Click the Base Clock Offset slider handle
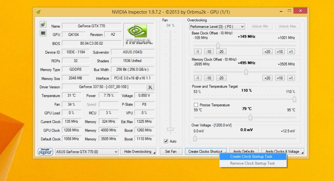This screenshot has width=334, height=181. point(218,45)
